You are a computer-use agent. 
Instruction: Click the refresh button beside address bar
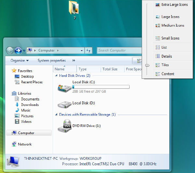click(88, 50)
